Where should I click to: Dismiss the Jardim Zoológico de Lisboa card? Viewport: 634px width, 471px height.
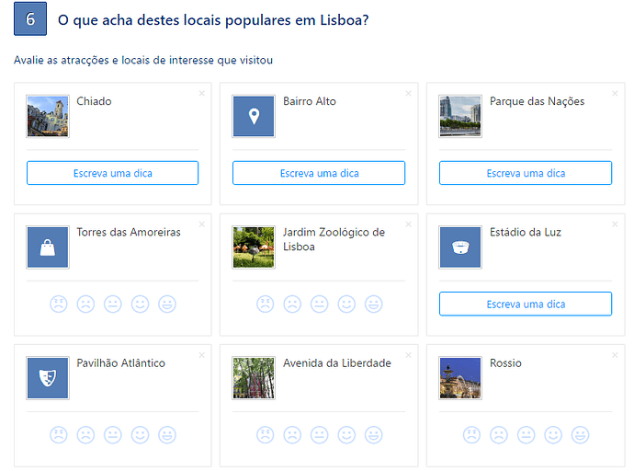click(409, 224)
